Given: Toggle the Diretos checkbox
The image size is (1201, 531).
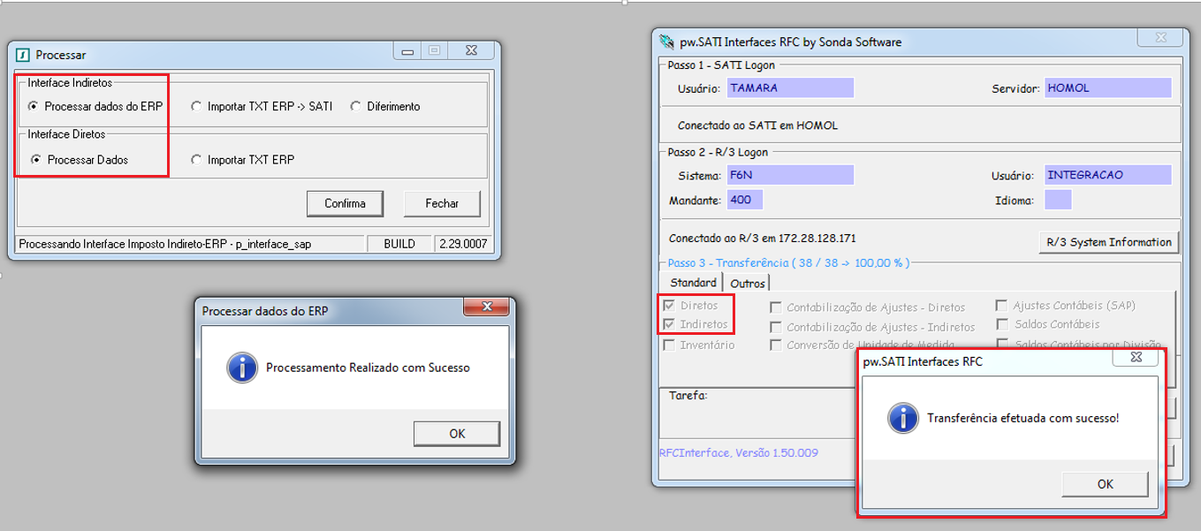Looking at the screenshot, I should click(x=669, y=306).
